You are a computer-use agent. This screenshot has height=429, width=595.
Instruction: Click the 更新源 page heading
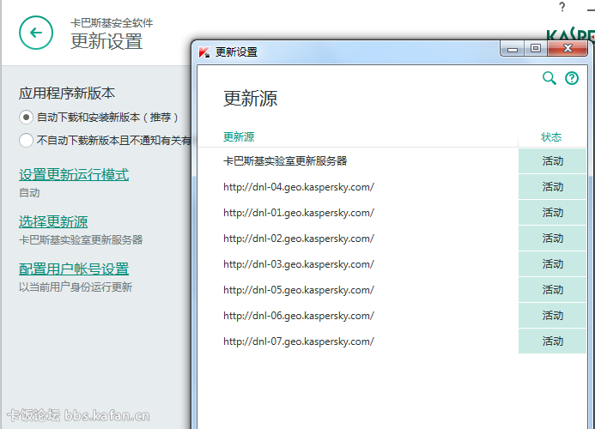pos(251,99)
